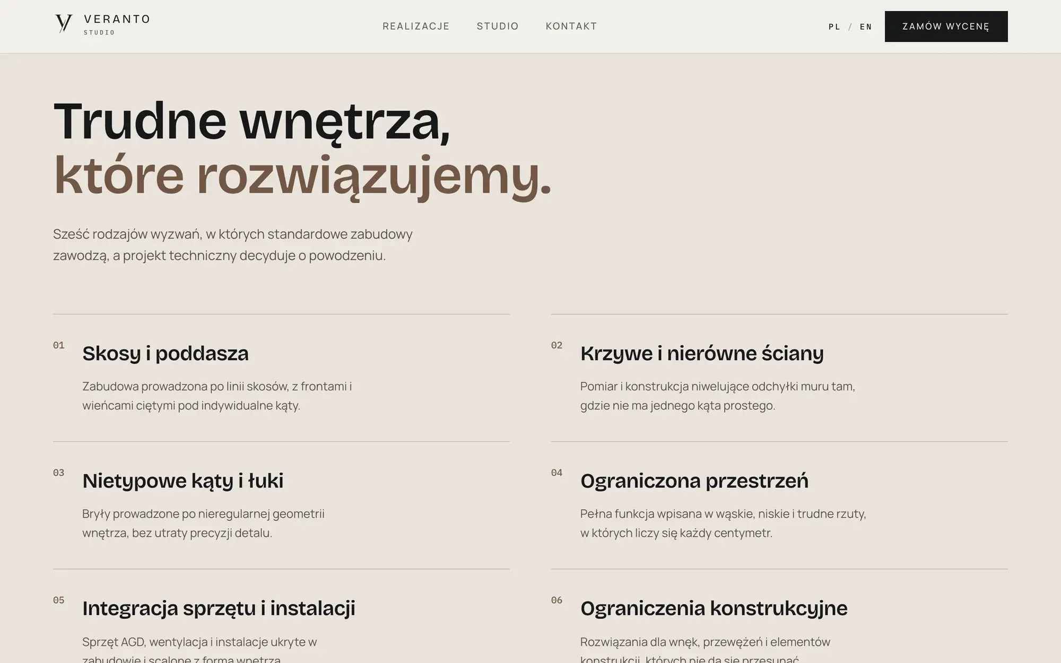The image size is (1061, 663).
Task: Click the Pełna funkcja wpisana description
Action: (x=723, y=523)
